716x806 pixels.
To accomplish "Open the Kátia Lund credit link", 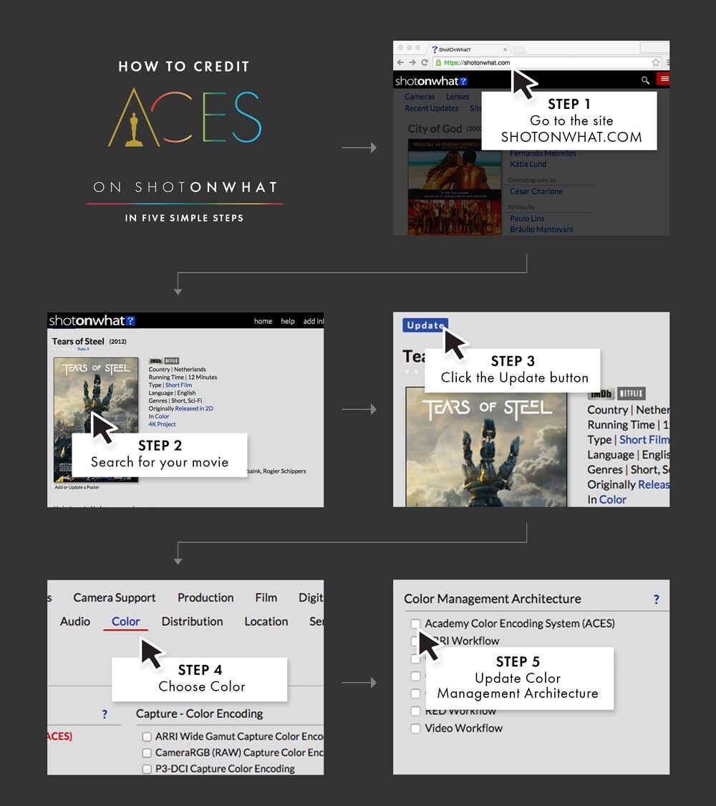I will coord(528,164).
